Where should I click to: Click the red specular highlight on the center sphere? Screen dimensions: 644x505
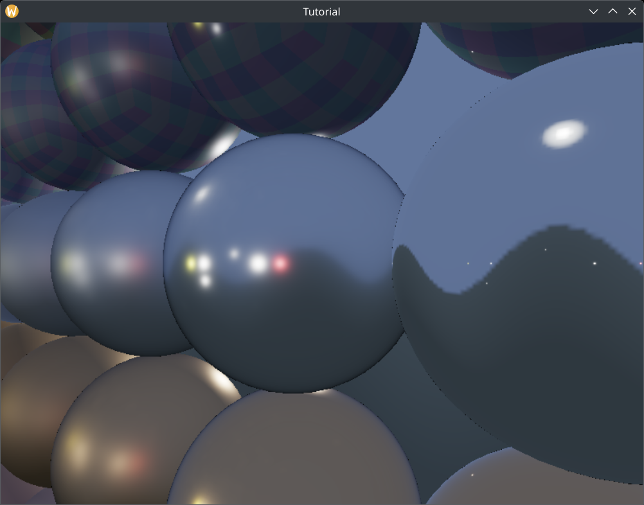tap(281, 265)
